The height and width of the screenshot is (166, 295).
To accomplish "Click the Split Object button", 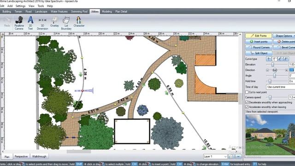I will click(259, 53).
